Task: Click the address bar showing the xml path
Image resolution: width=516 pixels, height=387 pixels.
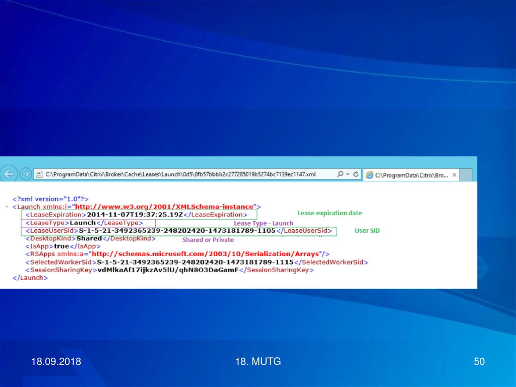Action: (198, 174)
